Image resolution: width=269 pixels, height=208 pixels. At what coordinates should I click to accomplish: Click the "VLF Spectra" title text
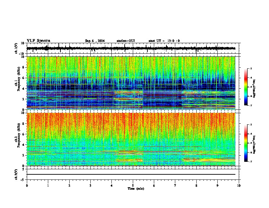38,41
